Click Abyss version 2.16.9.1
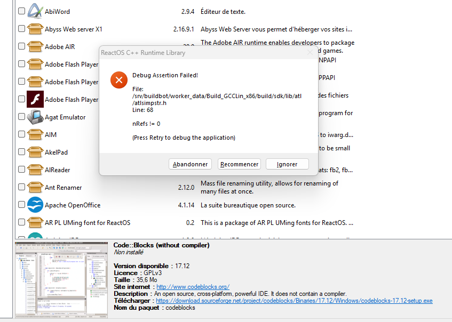This screenshot has height=322, width=452. (184, 29)
